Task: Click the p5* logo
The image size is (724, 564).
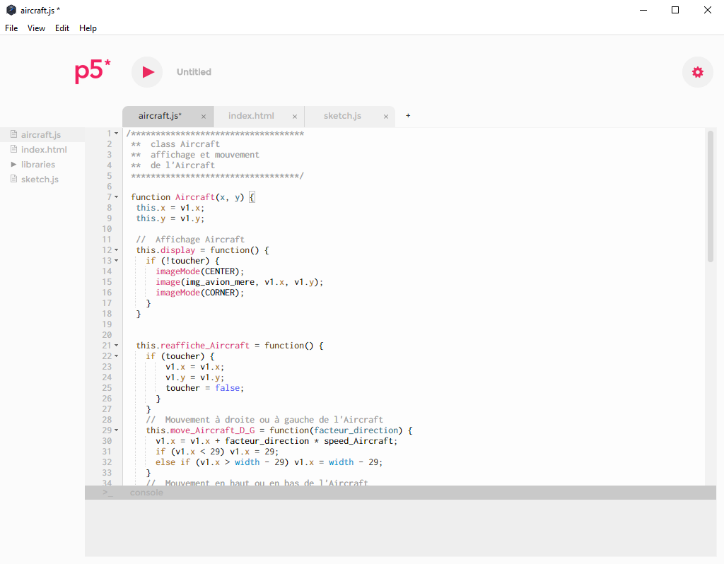Action: [x=93, y=71]
